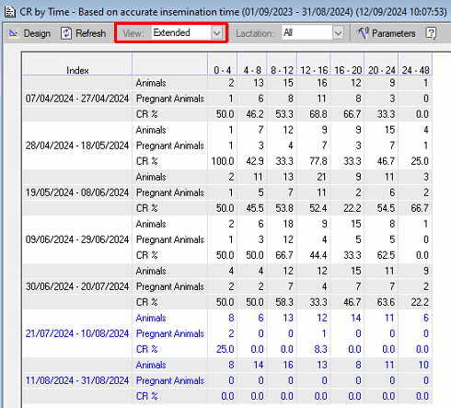Image resolution: width=451 pixels, height=408 pixels.
Task: Expand the Lactation dropdown arrow
Action: [x=338, y=32]
